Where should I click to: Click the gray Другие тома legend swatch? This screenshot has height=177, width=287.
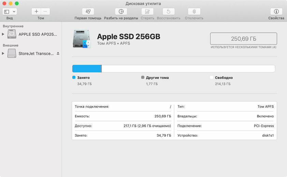tap(143, 78)
